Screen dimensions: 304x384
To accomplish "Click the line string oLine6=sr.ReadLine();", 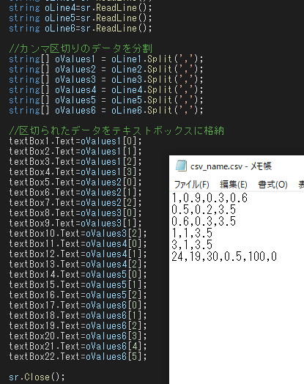I will point(81,28).
